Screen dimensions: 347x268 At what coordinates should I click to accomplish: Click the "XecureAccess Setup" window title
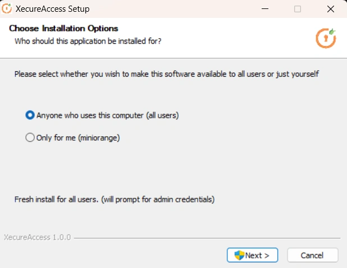52,9
